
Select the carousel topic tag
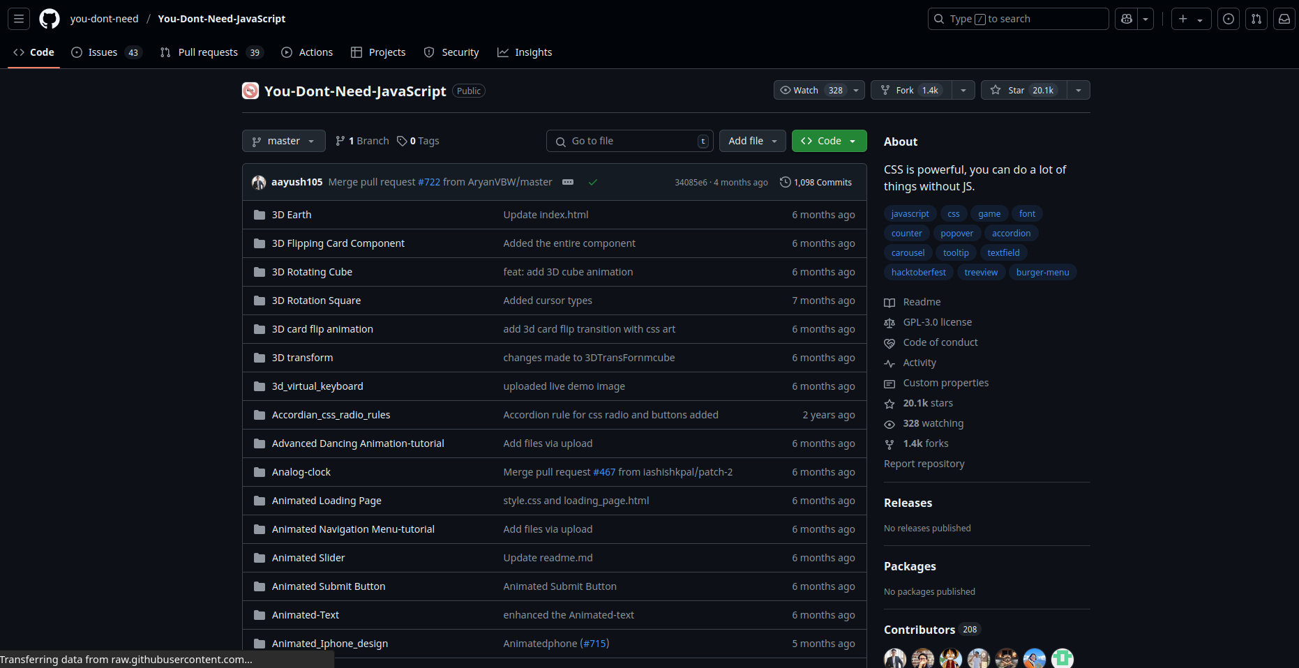point(908,253)
